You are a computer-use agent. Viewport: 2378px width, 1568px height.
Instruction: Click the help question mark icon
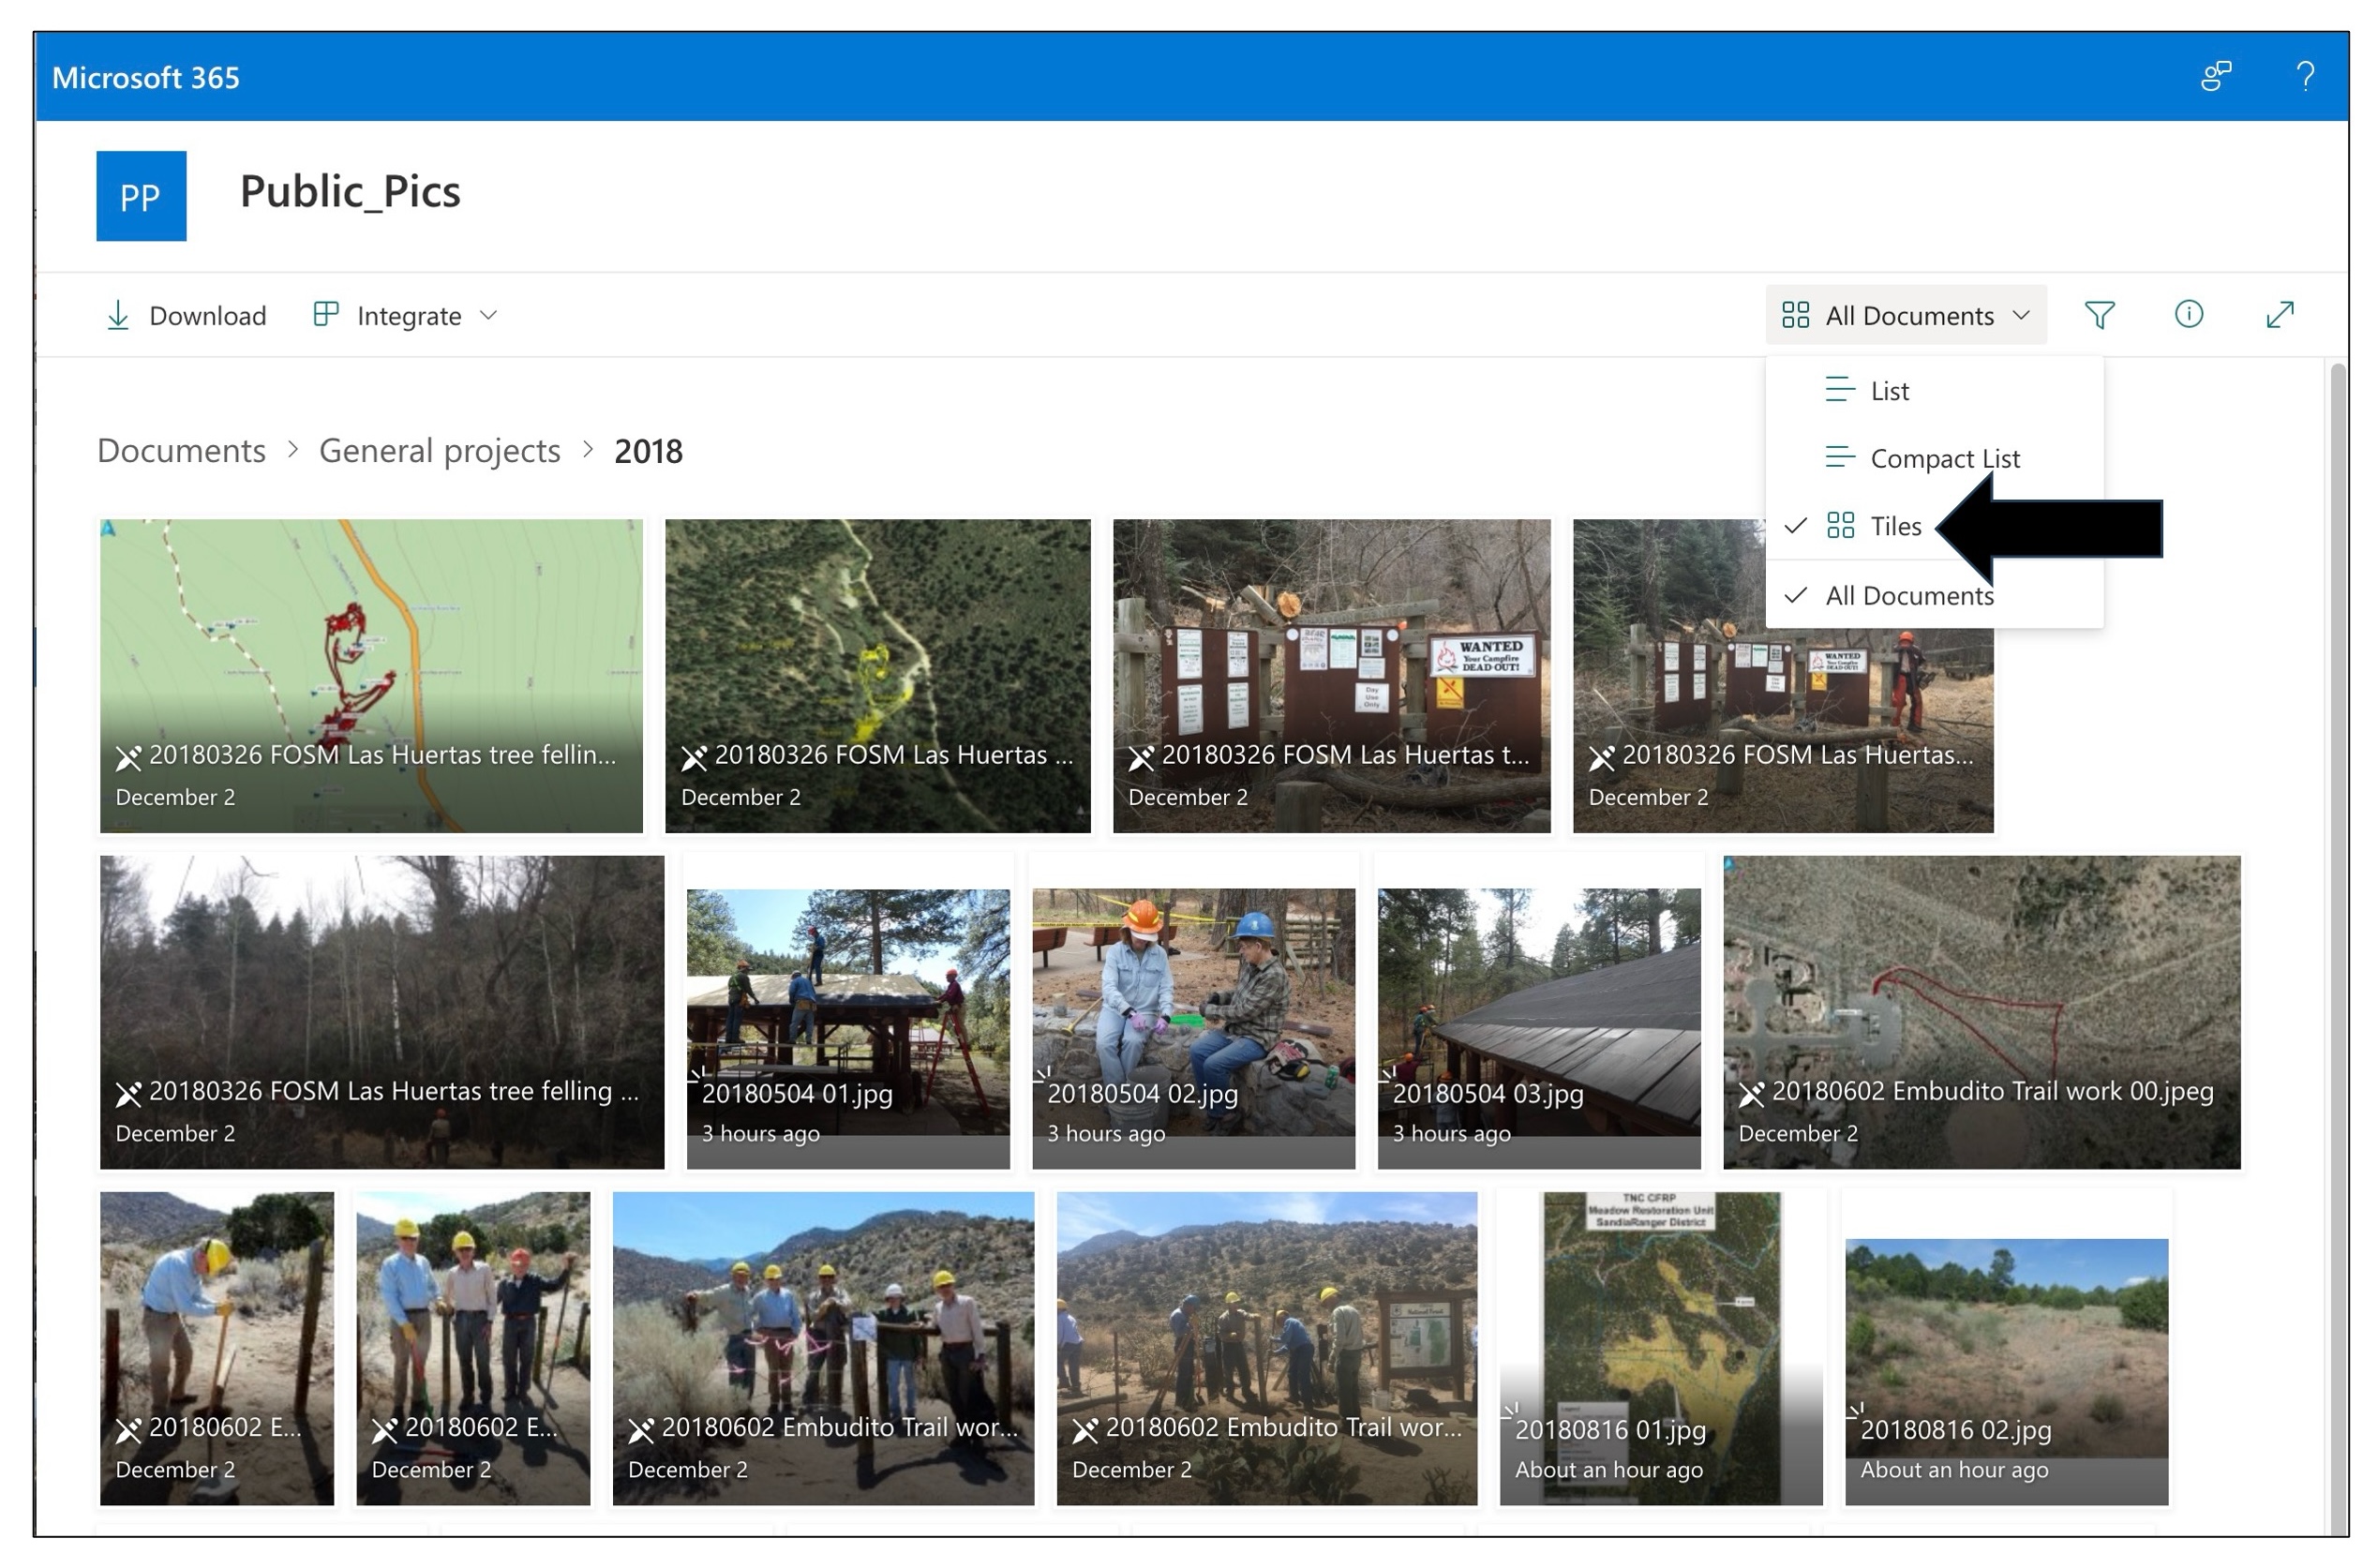(x=2304, y=77)
